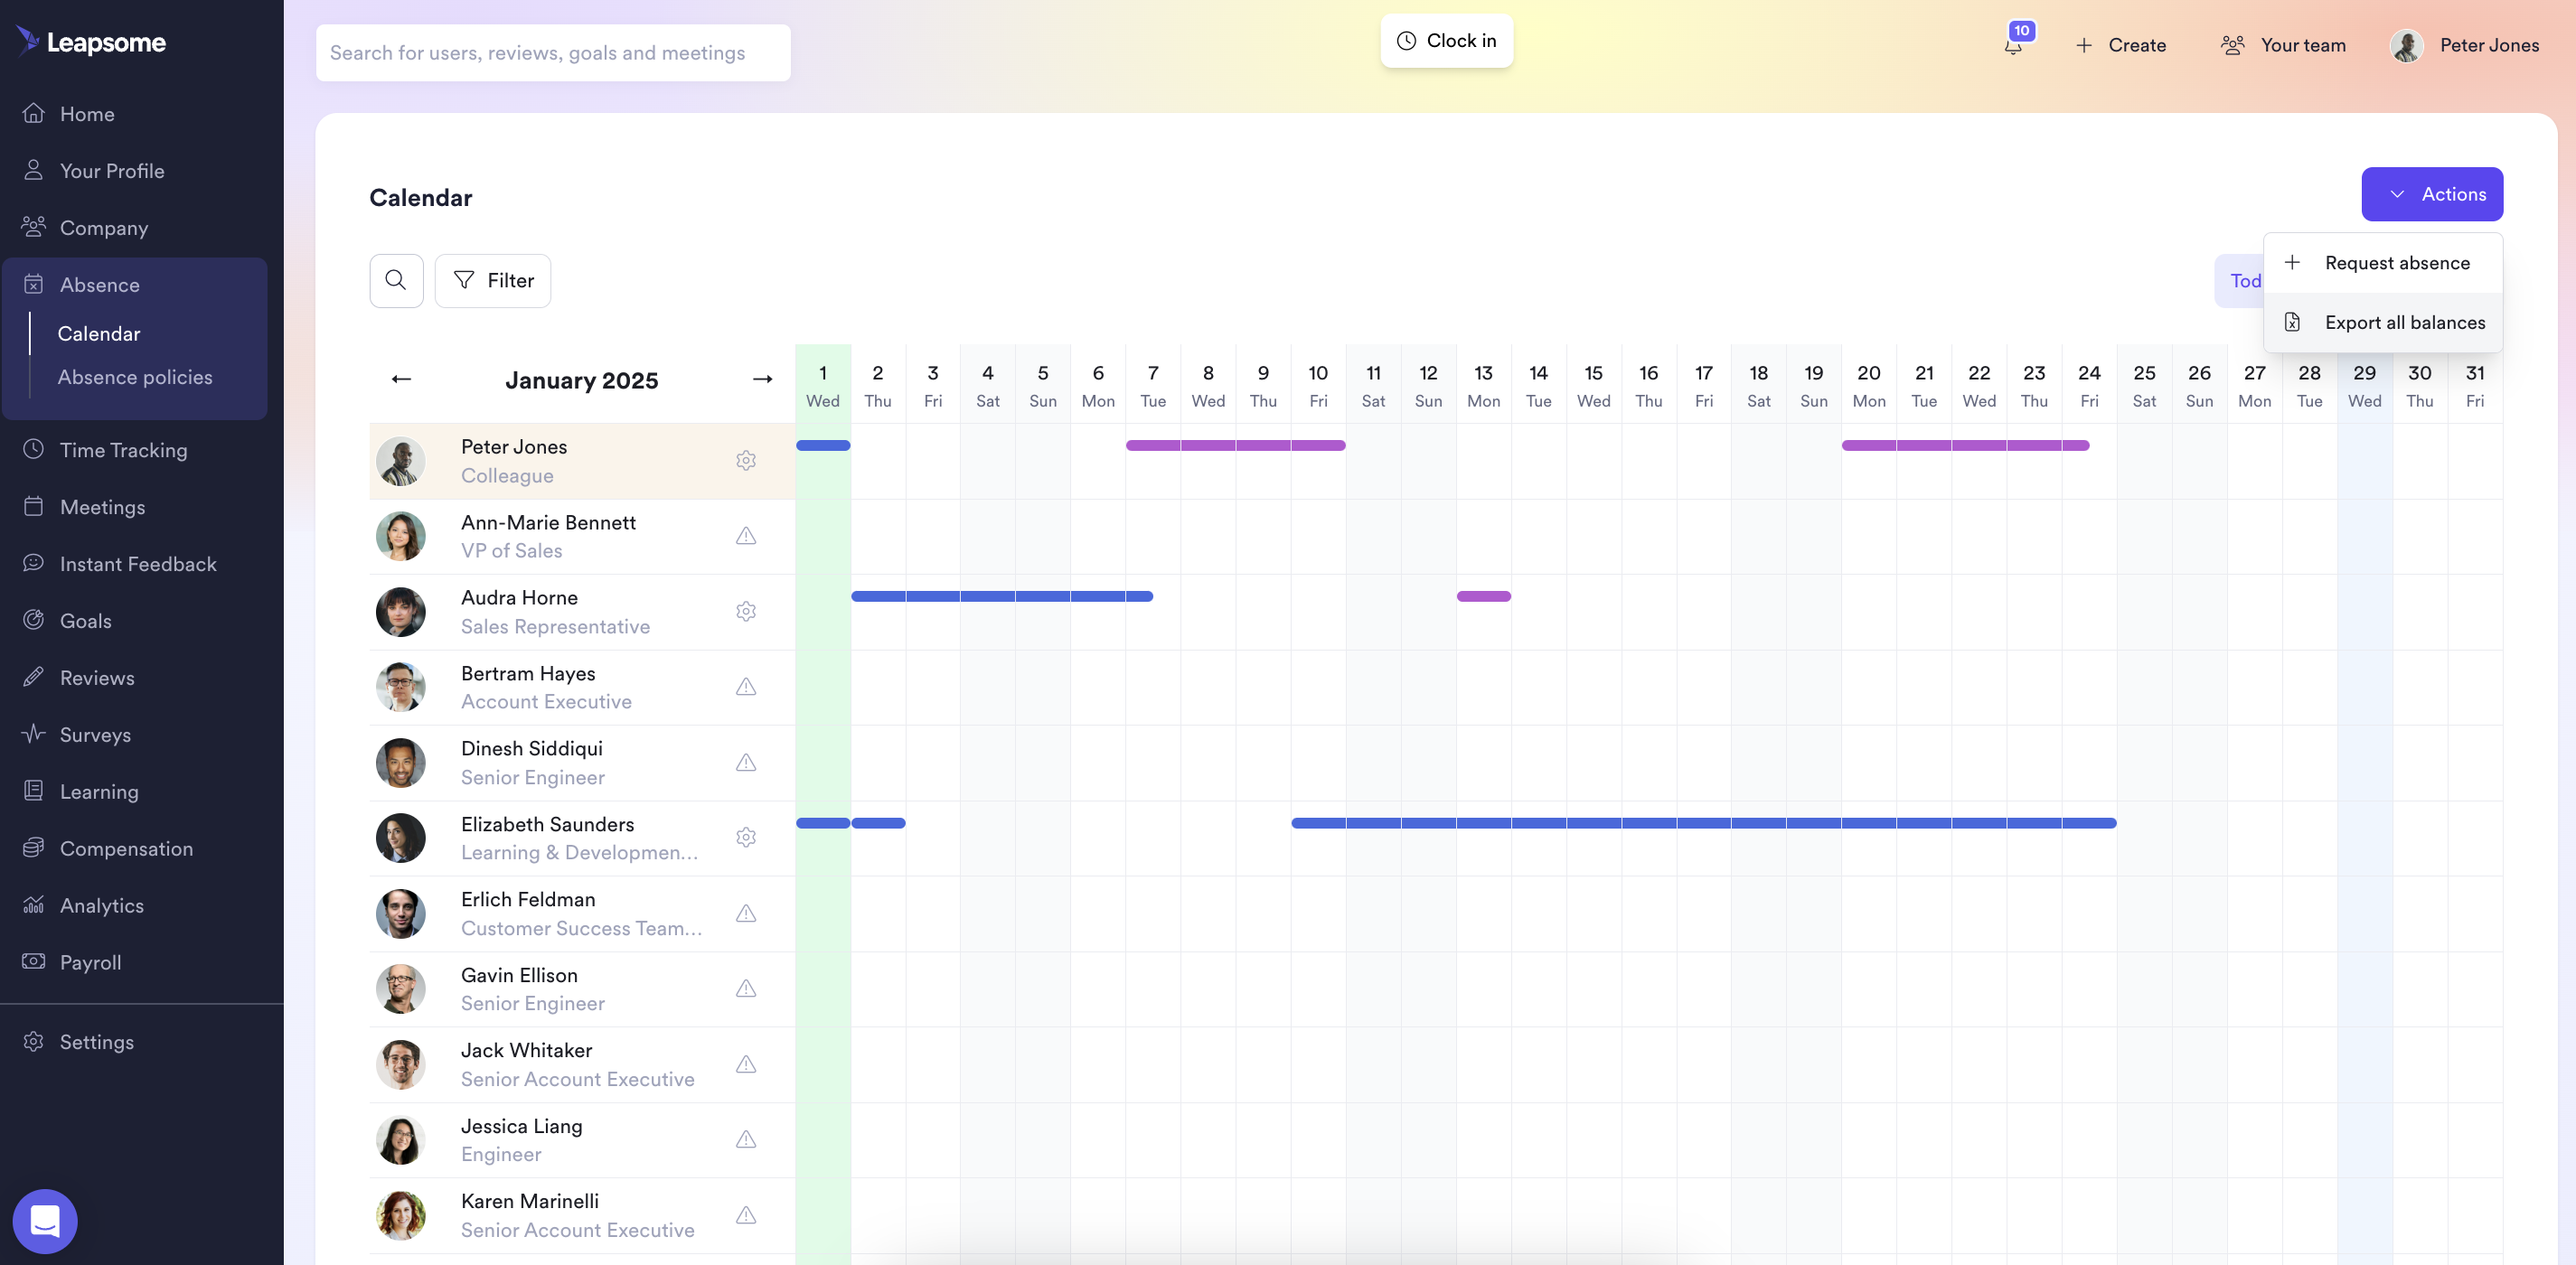This screenshot has height=1265, width=2576.
Task: Click the warning triangle beside Dinesh Siddiqui
Action: point(746,763)
